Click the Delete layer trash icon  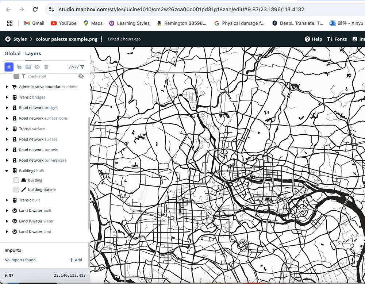click(x=45, y=67)
